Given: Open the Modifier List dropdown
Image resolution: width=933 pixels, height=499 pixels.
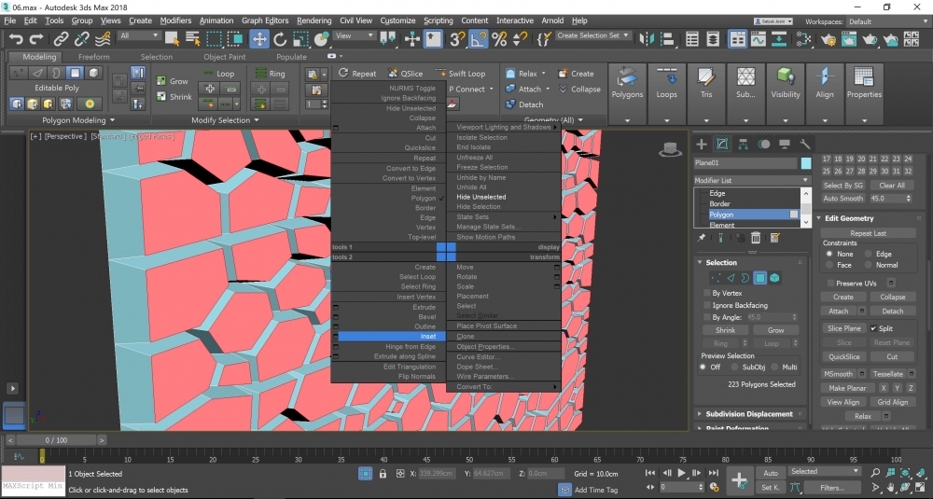Looking at the screenshot, I should click(x=752, y=180).
